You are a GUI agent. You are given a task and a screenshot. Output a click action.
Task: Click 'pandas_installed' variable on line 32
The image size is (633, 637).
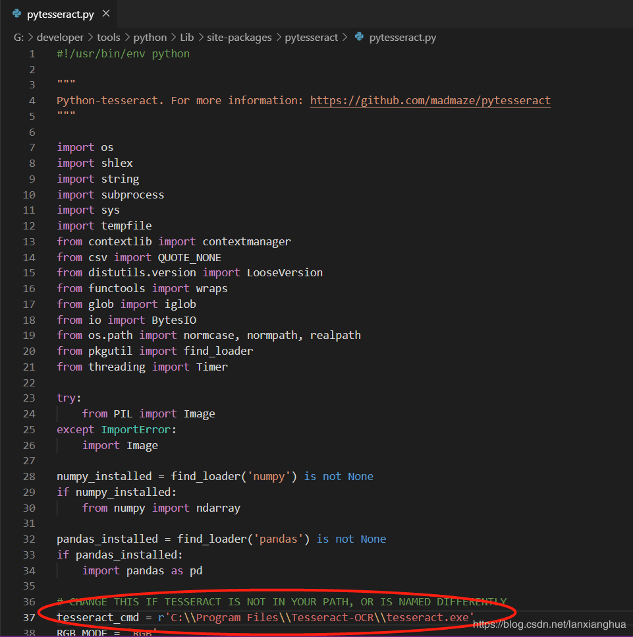click(107, 539)
